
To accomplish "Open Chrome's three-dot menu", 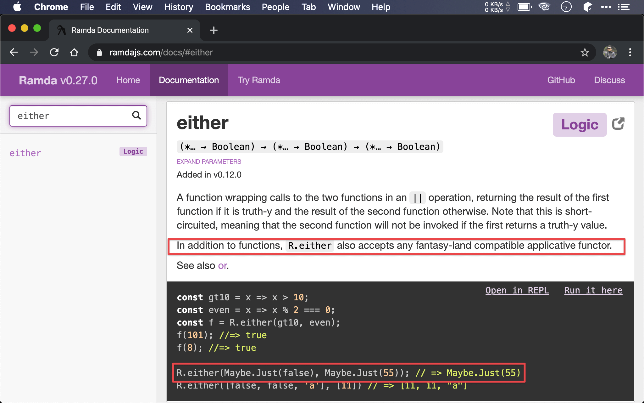I will pos(630,52).
